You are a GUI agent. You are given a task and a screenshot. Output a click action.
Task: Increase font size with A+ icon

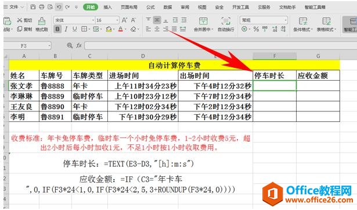coord(125,20)
